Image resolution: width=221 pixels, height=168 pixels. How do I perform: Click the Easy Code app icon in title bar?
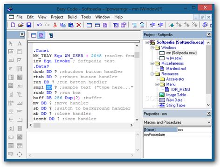[x=10, y=9]
